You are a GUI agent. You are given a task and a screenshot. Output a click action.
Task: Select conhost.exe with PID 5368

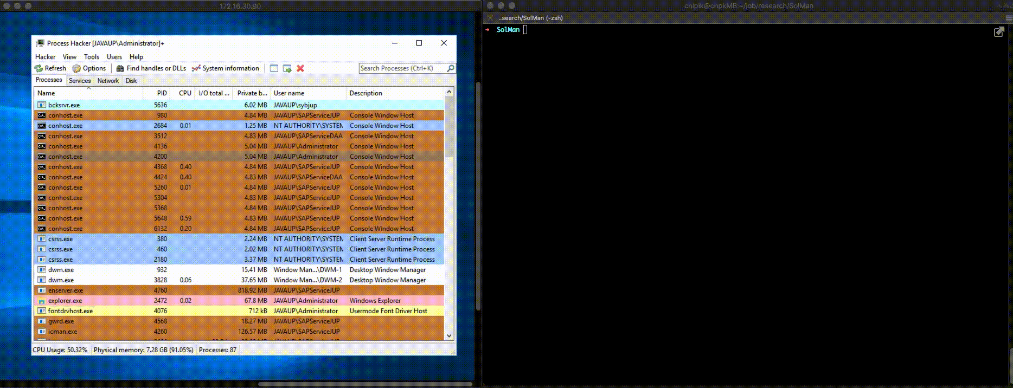[x=239, y=208]
